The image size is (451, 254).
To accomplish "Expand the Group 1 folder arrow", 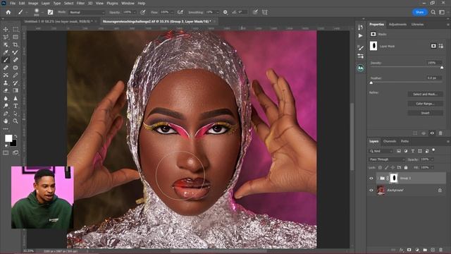I will click(378, 179).
